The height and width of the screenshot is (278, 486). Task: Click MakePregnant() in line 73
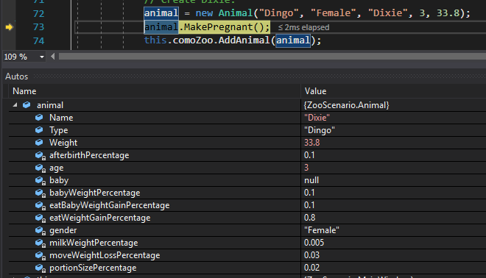pos(224,27)
